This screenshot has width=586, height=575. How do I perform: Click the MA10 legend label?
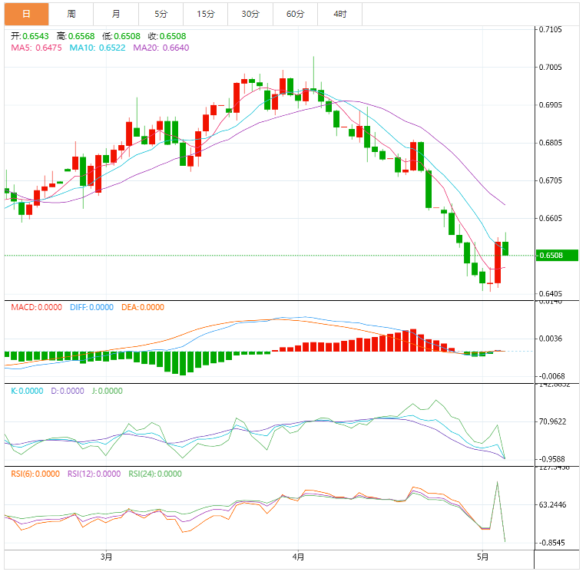[x=98, y=48]
